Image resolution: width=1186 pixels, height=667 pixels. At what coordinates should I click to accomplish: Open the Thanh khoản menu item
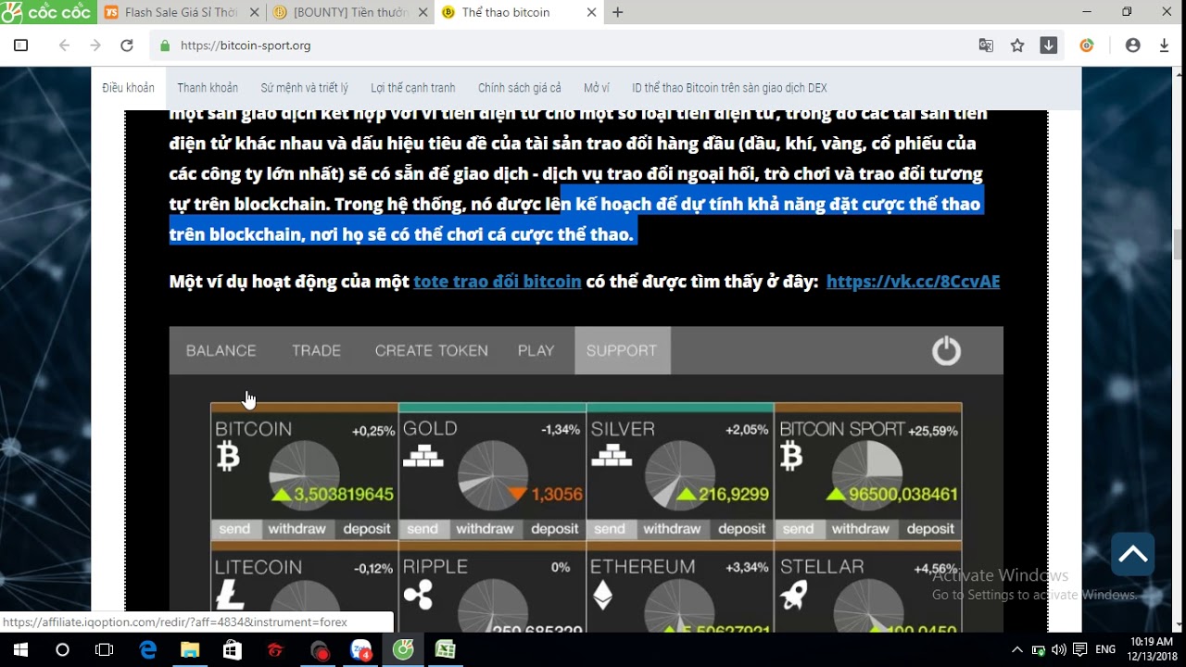pyautogui.click(x=208, y=88)
